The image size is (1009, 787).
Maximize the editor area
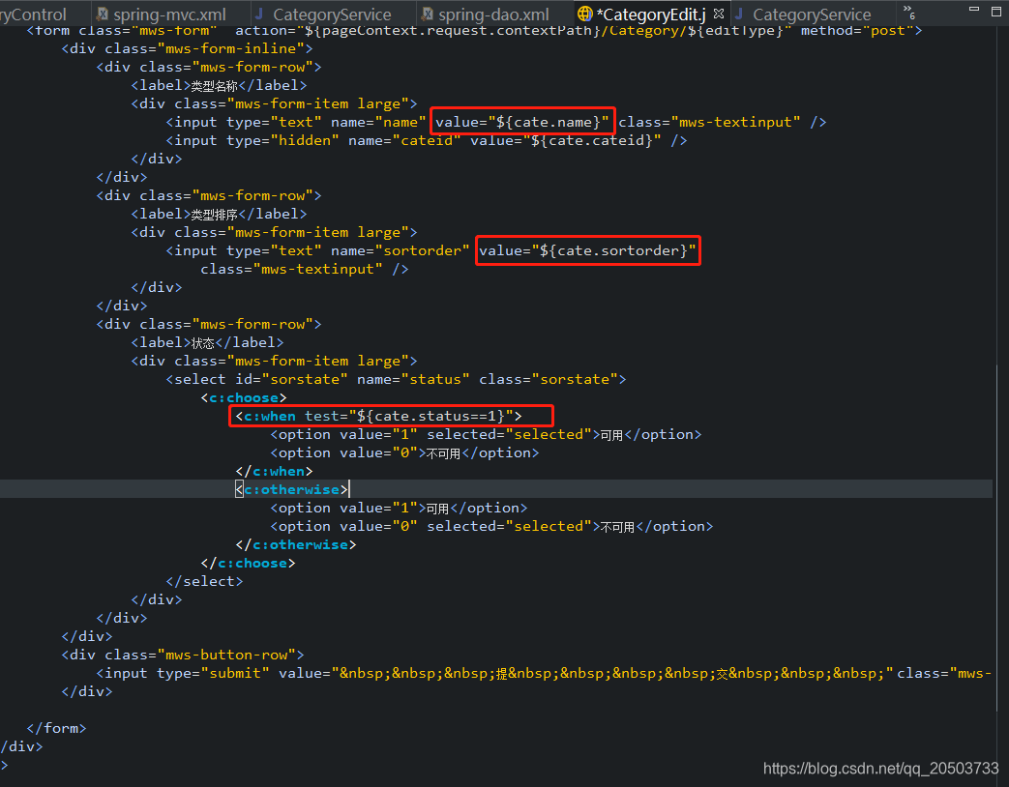996,11
